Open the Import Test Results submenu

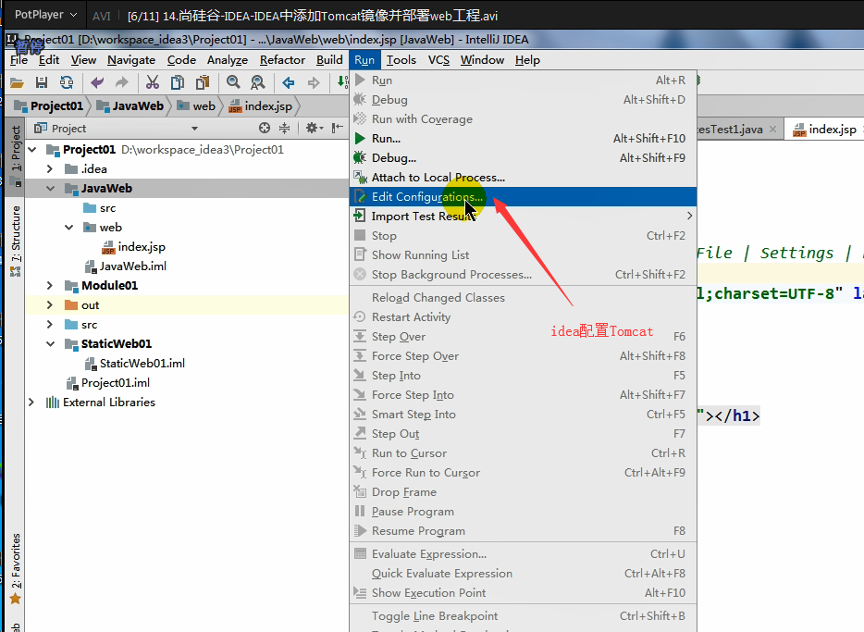click(x=523, y=216)
